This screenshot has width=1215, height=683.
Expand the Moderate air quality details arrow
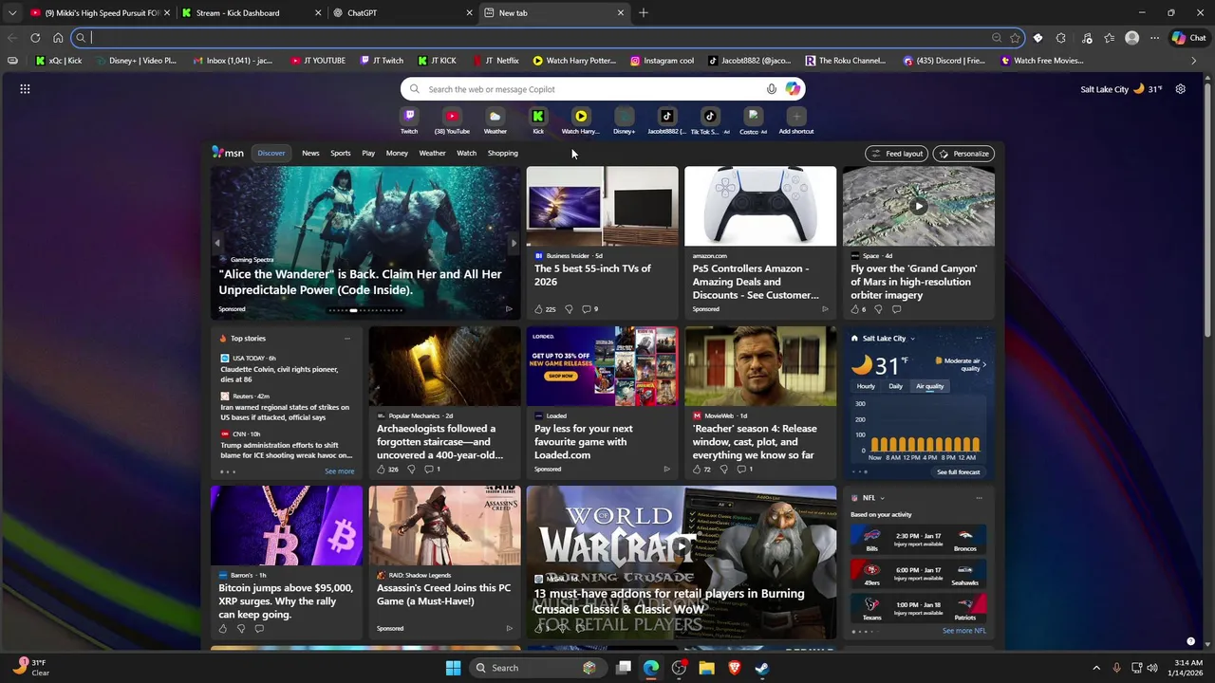coord(984,363)
